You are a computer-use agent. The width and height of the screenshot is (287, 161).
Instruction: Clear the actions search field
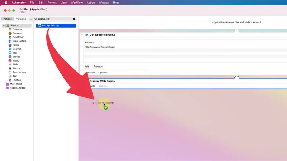(74, 19)
